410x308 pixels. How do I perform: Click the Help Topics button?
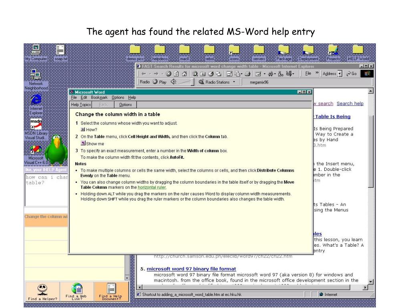pyautogui.click(x=81, y=105)
